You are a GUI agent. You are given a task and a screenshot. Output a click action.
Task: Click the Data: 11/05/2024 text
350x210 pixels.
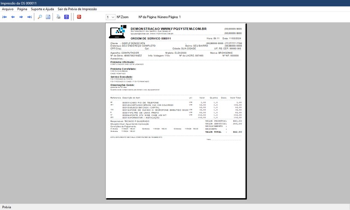click(232, 38)
